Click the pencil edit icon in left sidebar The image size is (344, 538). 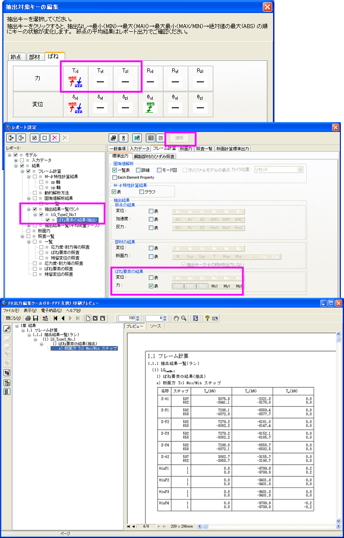(7, 329)
